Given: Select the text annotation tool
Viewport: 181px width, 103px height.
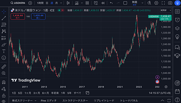Looking at the screenshot, I should 4,51.
